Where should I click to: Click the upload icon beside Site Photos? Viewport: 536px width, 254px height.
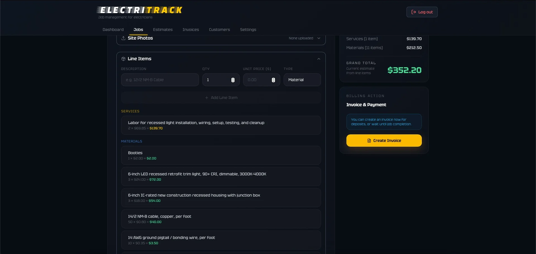[123, 38]
